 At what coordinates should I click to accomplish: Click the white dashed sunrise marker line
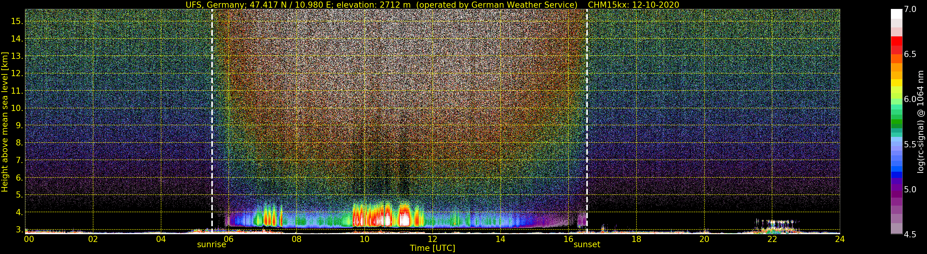[x=212, y=121]
